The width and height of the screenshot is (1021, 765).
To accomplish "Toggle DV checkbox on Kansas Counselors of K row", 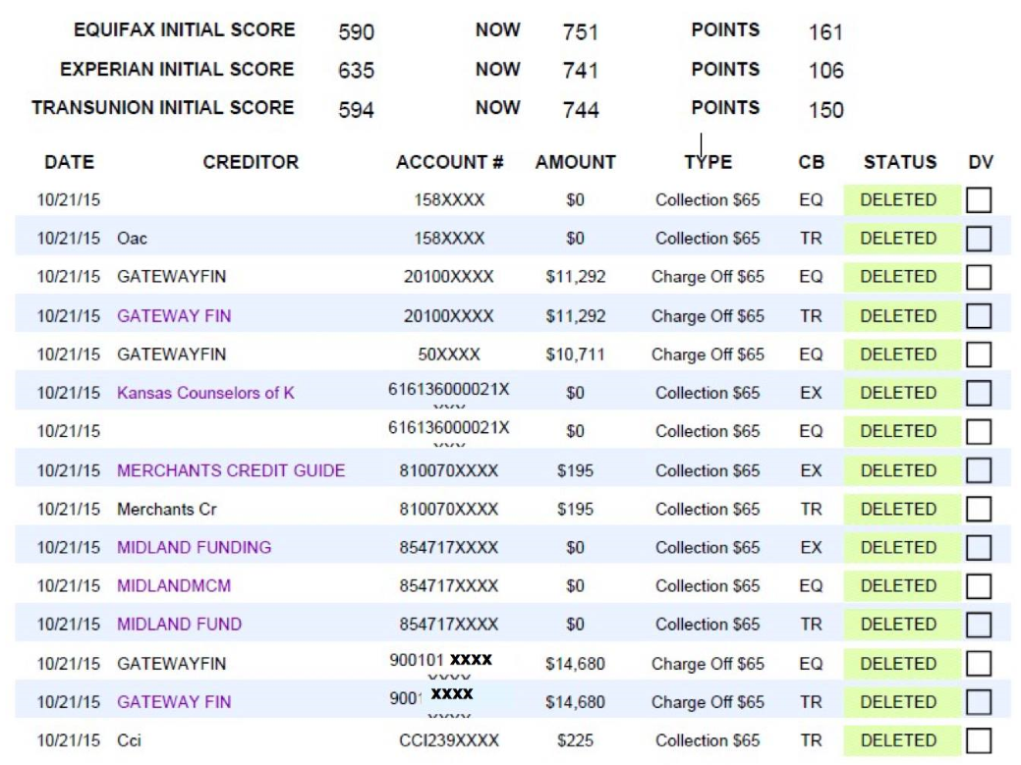I will 979,393.
